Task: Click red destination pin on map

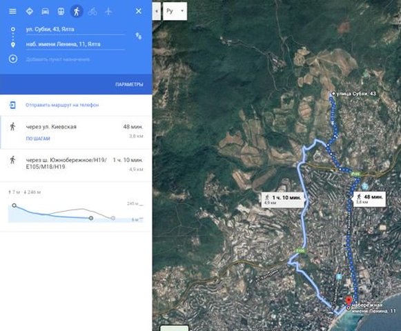Action: tap(349, 301)
